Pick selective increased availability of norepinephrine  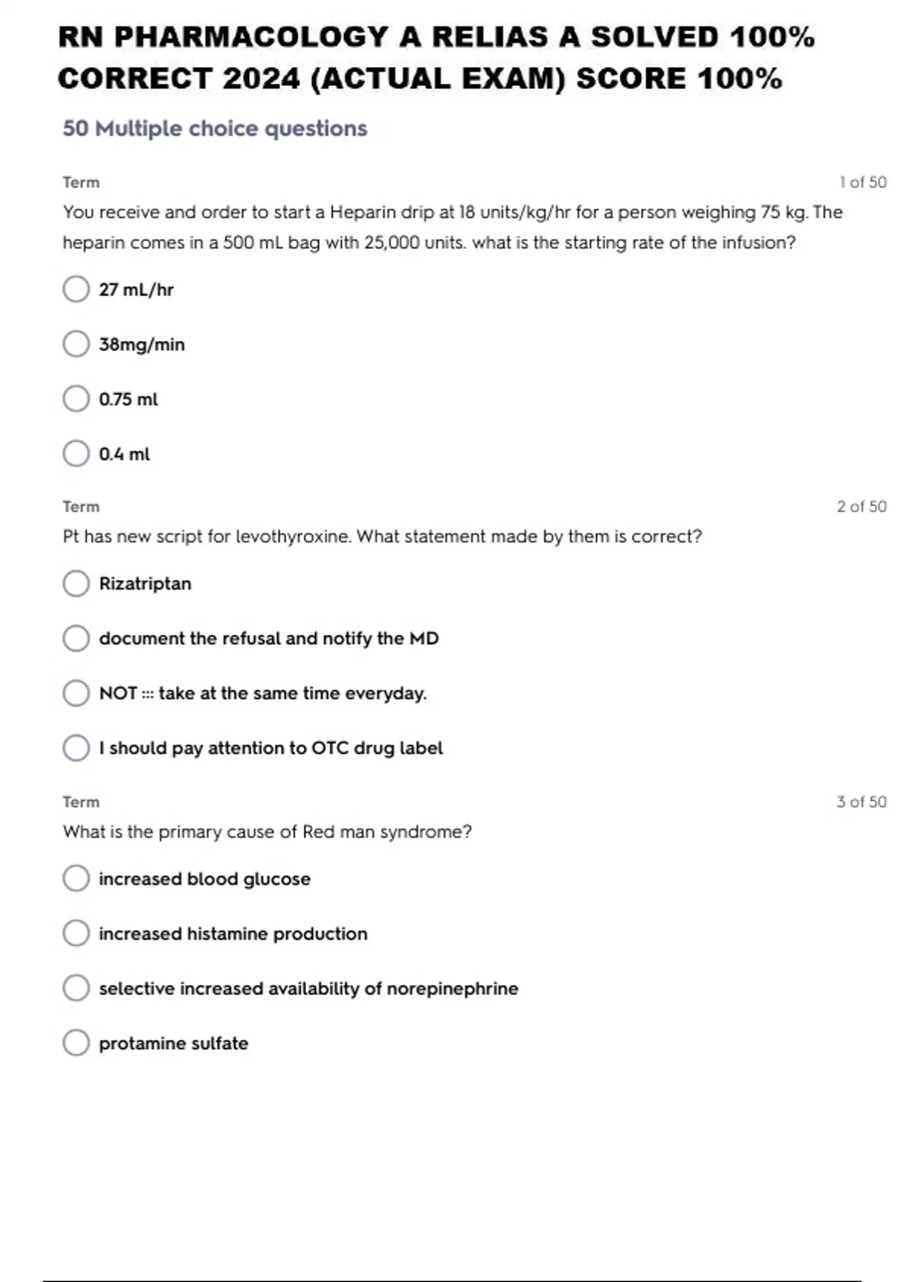pos(76,988)
